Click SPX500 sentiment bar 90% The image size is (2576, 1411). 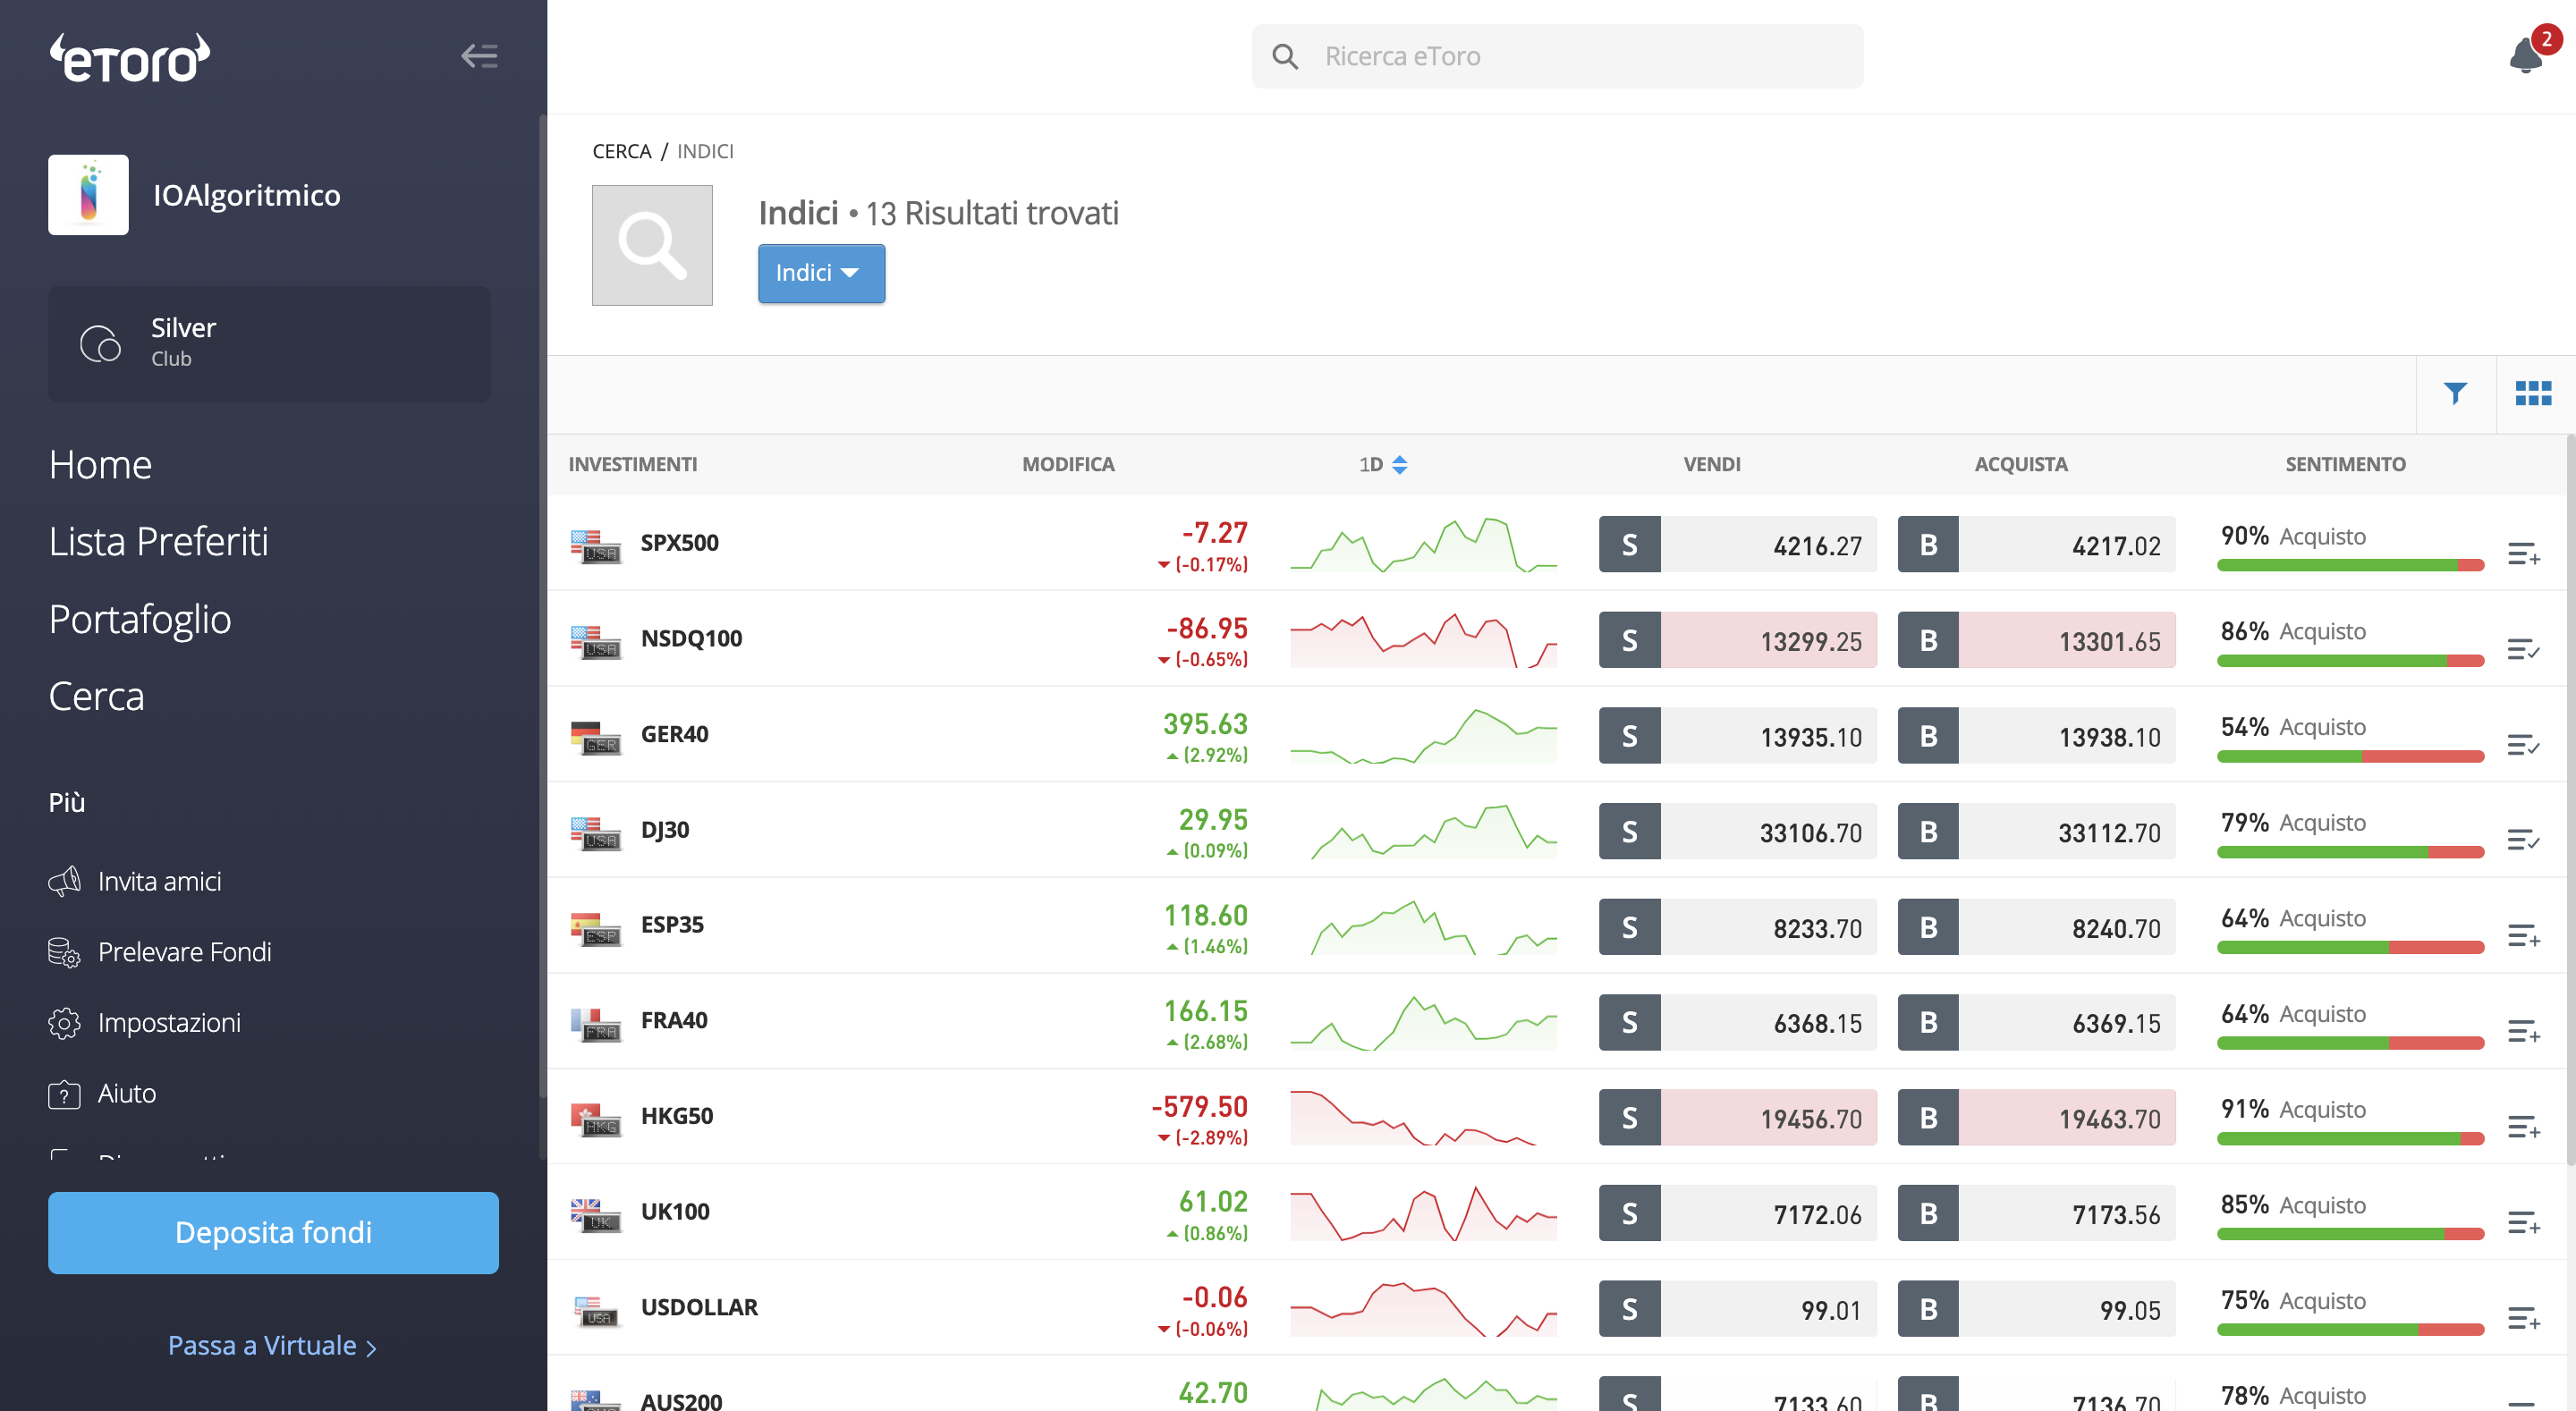pos(2350,566)
